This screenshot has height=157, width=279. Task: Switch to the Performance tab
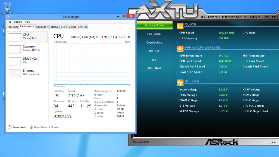click(x=27, y=26)
